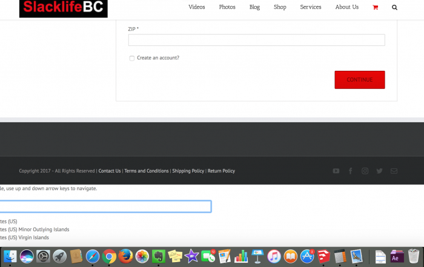Go to the Videos menu item
Image resolution: width=424 pixels, height=267 pixels.
[x=197, y=7]
